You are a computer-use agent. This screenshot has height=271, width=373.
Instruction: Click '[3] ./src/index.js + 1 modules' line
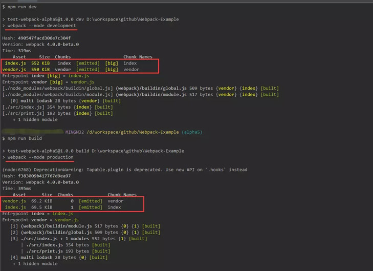(79, 239)
